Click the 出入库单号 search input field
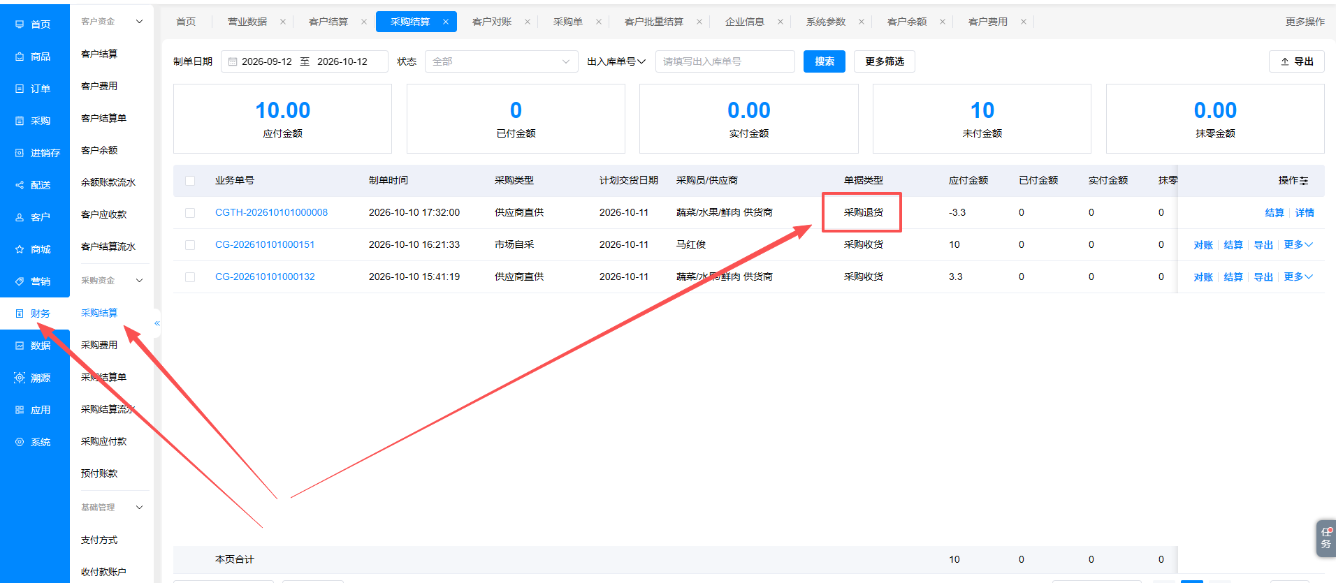 [725, 61]
